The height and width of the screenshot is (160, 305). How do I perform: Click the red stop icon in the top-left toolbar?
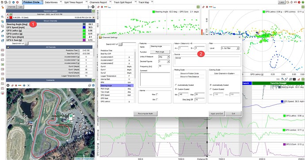[18, 2]
